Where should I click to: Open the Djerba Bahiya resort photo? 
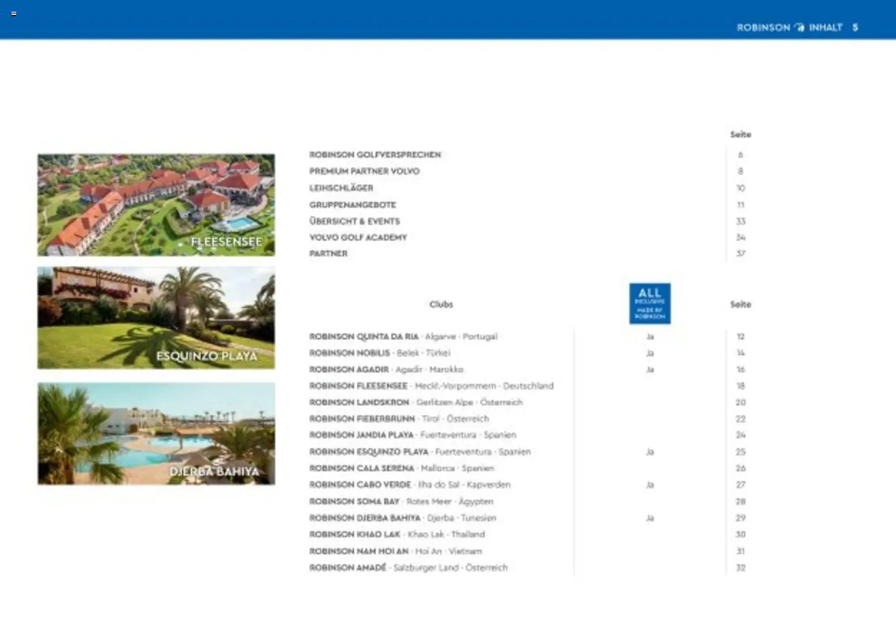[x=156, y=433]
